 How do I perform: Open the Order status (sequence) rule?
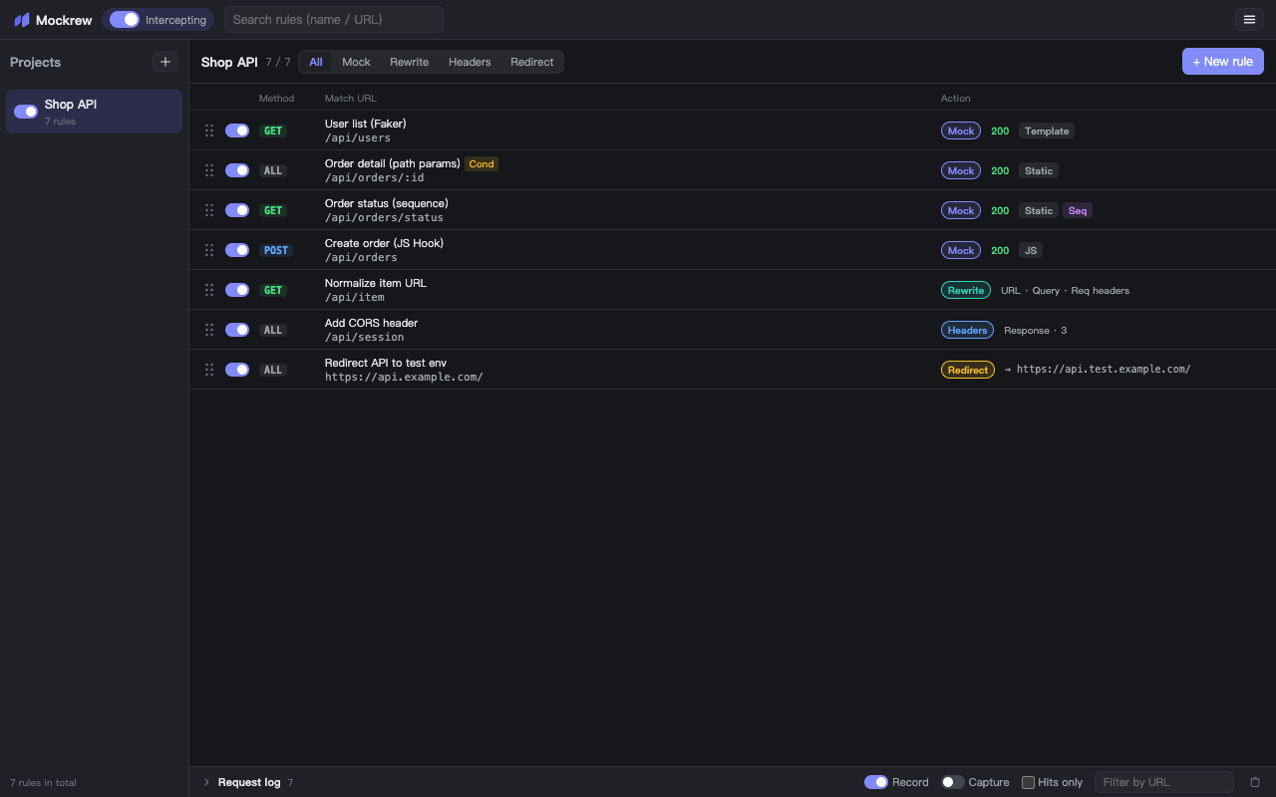(732, 210)
